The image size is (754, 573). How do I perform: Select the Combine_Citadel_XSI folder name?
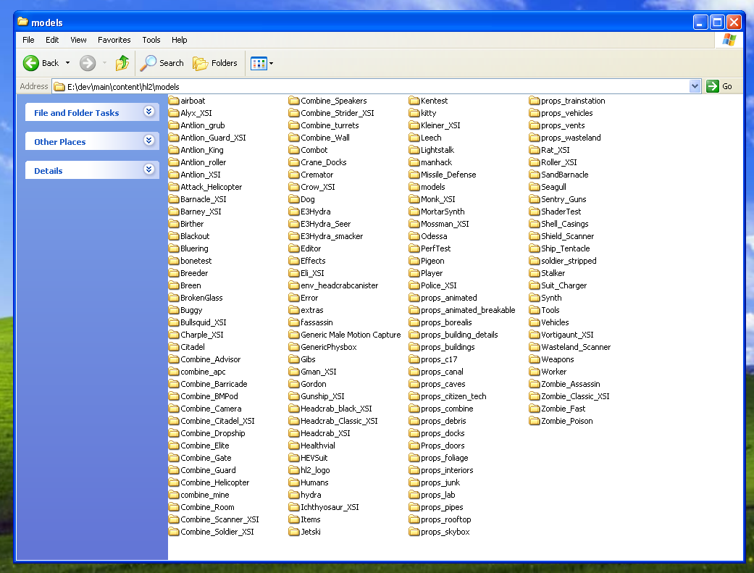tap(217, 421)
